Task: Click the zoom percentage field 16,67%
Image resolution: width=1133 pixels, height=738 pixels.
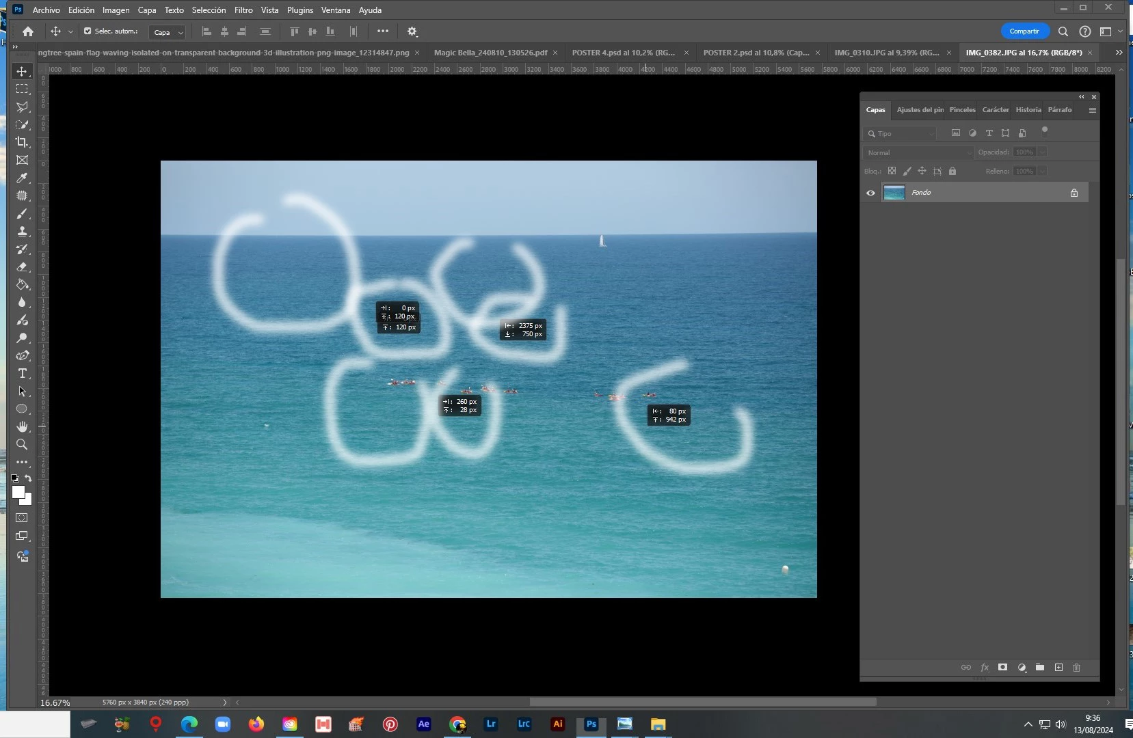Action: 55,702
